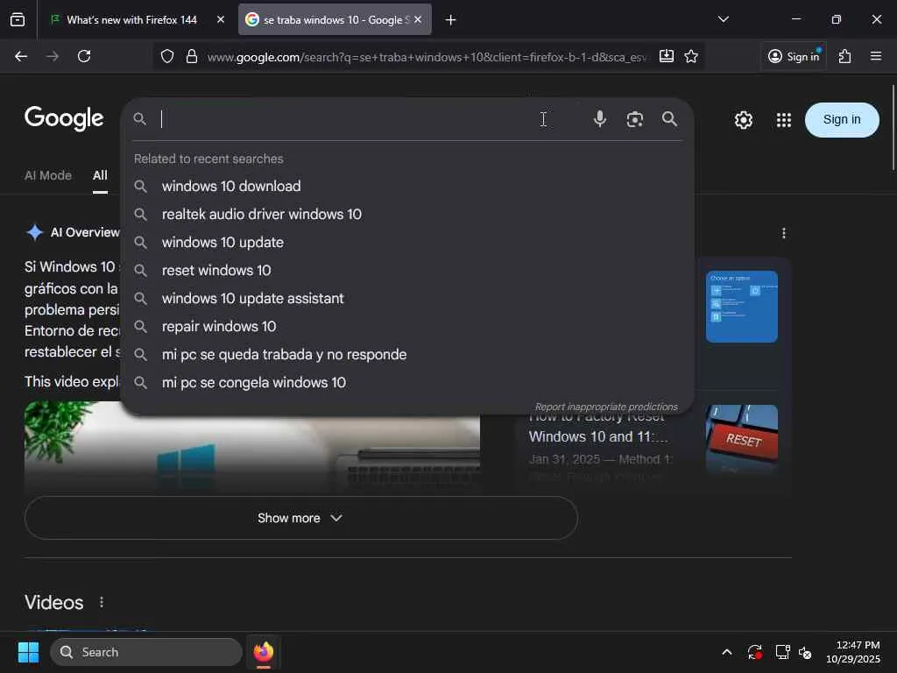Open a new tab

click(451, 20)
